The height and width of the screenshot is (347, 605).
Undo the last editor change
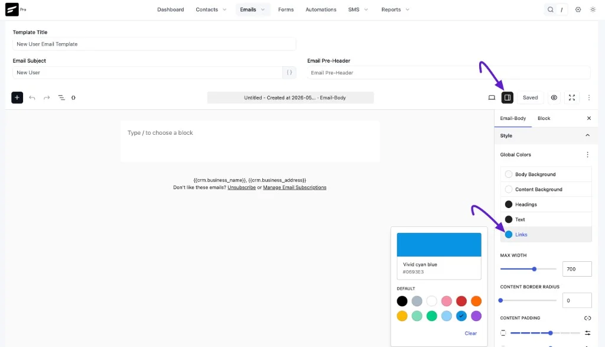coord(32,98)
